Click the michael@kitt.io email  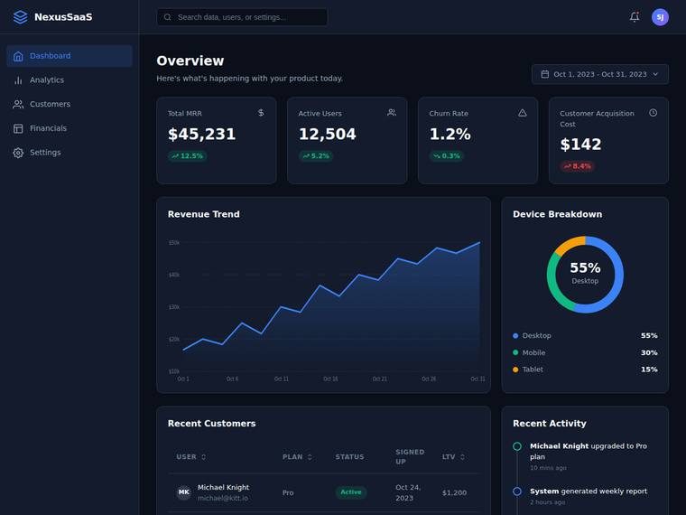pyautogui.click(x=223, y=499)
